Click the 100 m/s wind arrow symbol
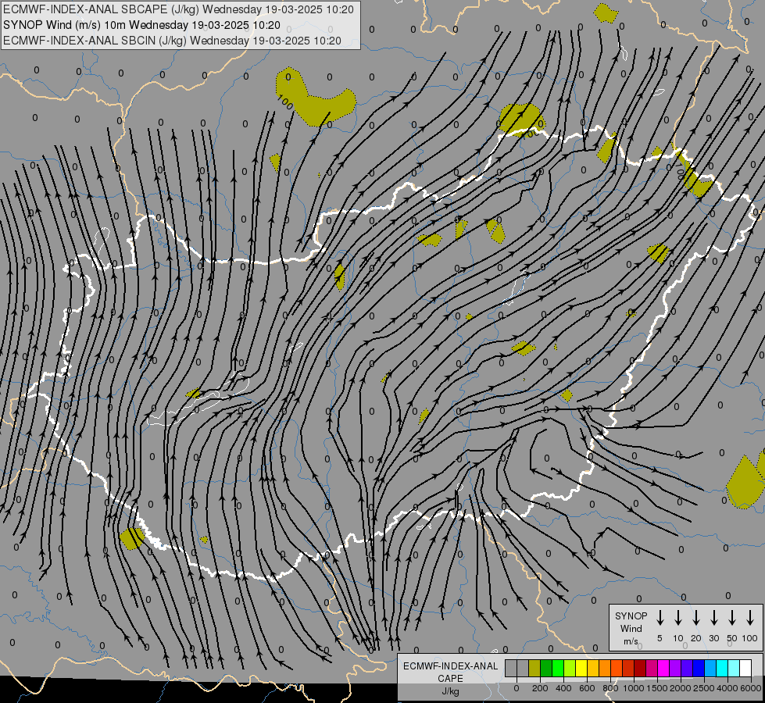Image resolution: width=765 pixels, height=703 pixels. (750, 618)
